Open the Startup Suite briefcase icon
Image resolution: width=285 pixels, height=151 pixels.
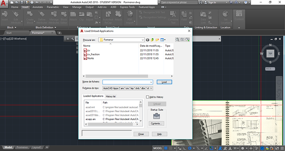(156, 116)
